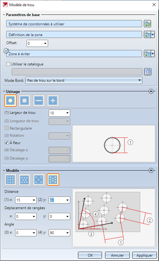Image resolution: width=159 pixels, height=261 pixels.
Task: Open the Mode Bord dropdown
Action: 84,81
